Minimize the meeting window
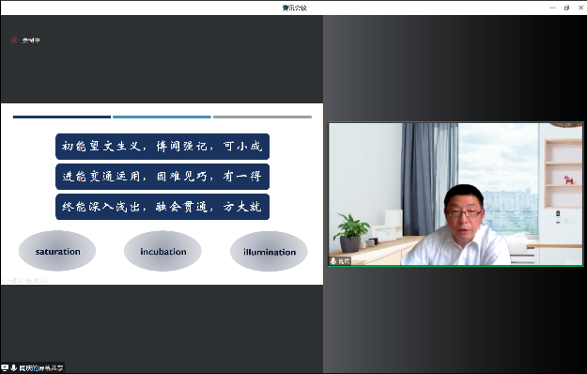 pyautogui.click(x=552, y=8)
